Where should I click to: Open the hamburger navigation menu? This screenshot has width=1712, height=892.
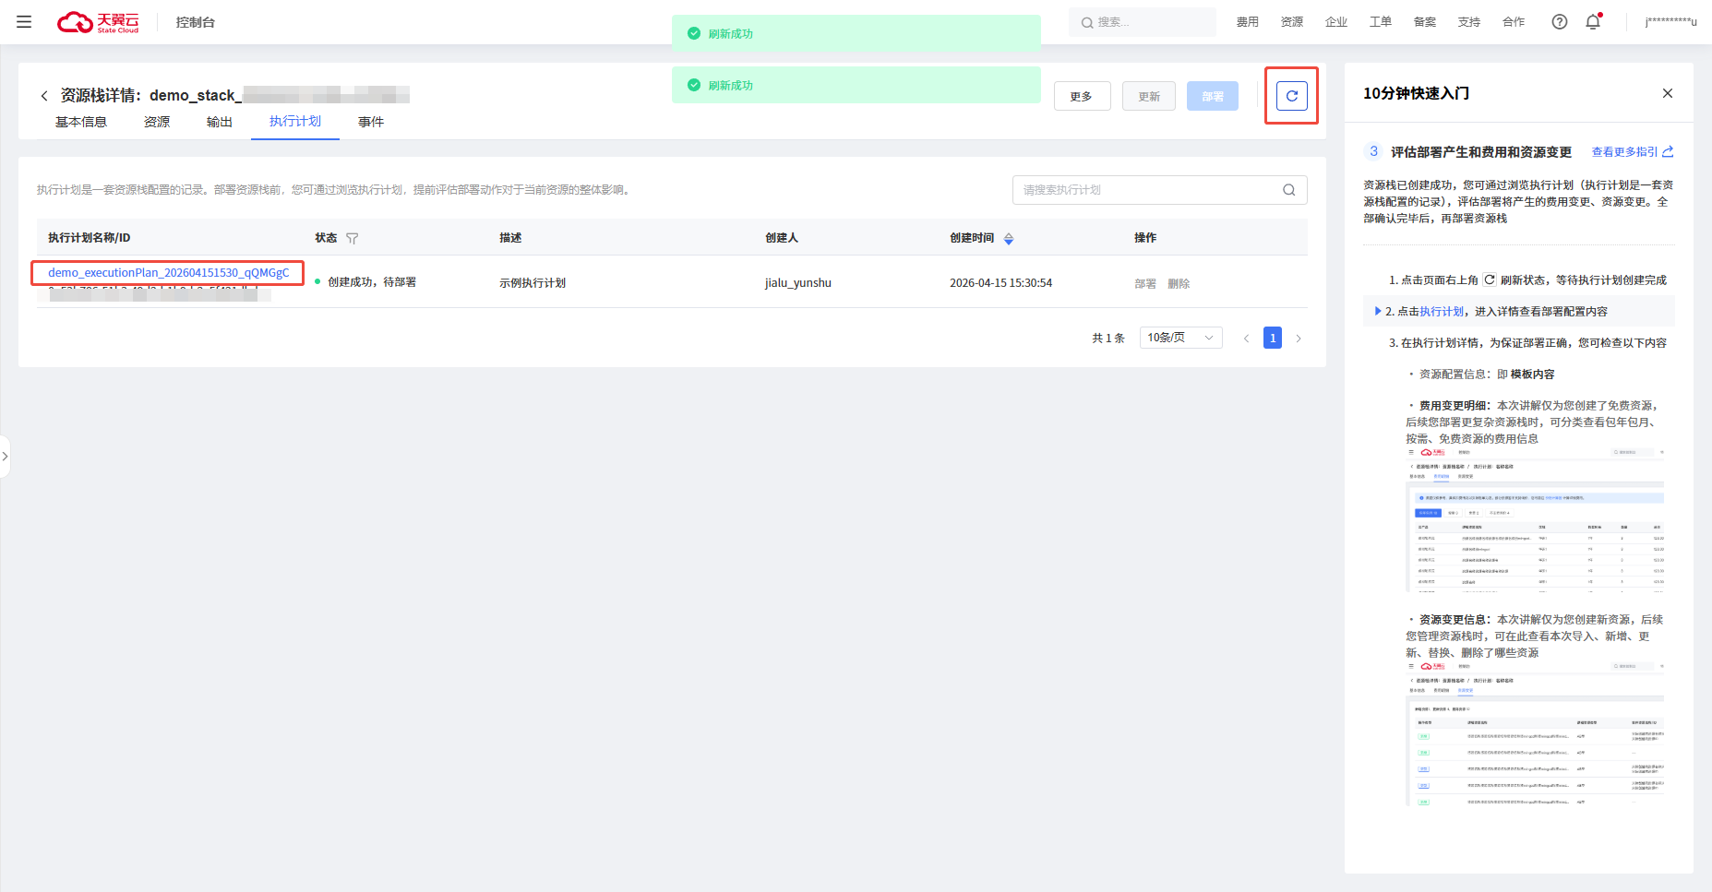24,22
